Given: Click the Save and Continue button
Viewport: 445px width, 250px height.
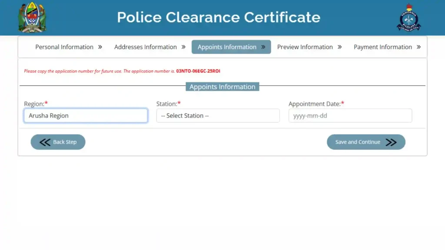Looking at the screenshot, I should click(366, 142).
